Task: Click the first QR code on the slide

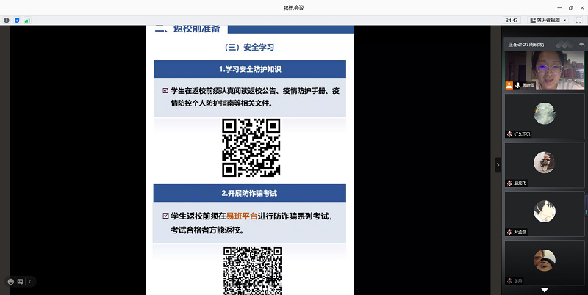Action: (x=251, y=147)
